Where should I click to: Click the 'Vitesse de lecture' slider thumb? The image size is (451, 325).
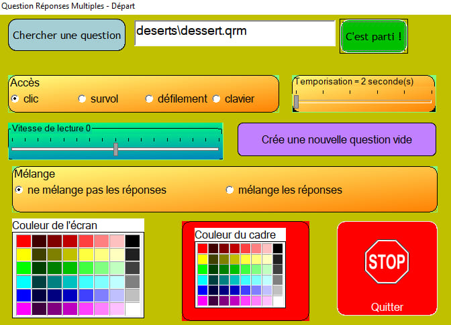click(115, 149)
